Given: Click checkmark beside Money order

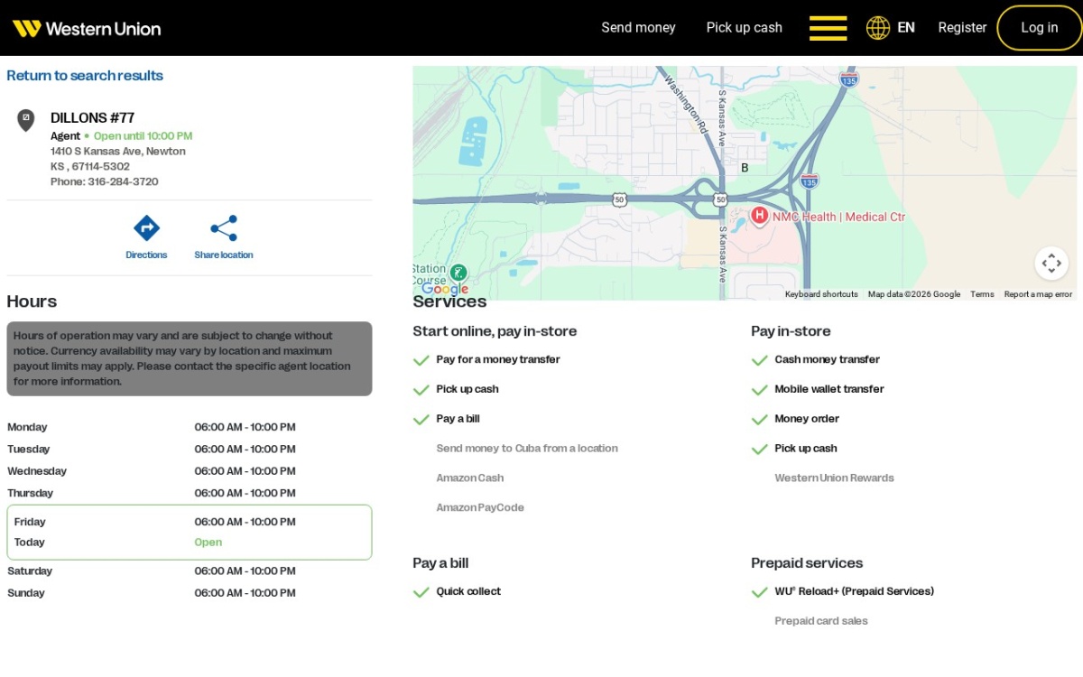Looking at the screenshot, I should pos(759,420).
